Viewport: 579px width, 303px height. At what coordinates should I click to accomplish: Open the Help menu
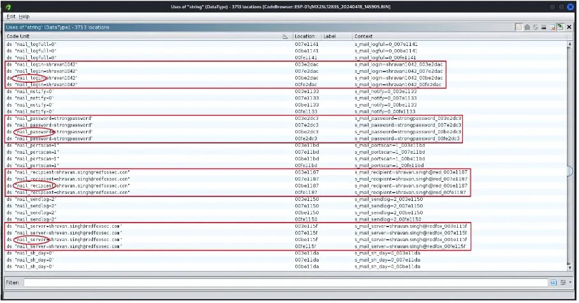coord(24,16)
